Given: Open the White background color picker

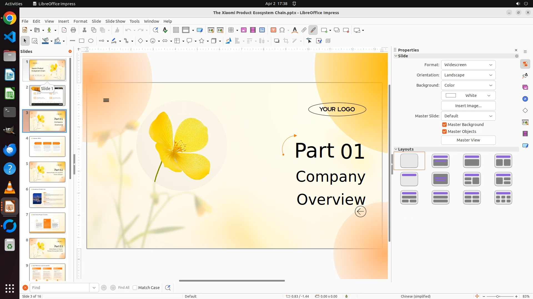Looking at the screenshot, I should click(468, 96).
